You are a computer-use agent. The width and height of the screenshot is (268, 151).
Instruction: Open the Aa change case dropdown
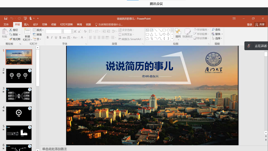coord(75,37)
